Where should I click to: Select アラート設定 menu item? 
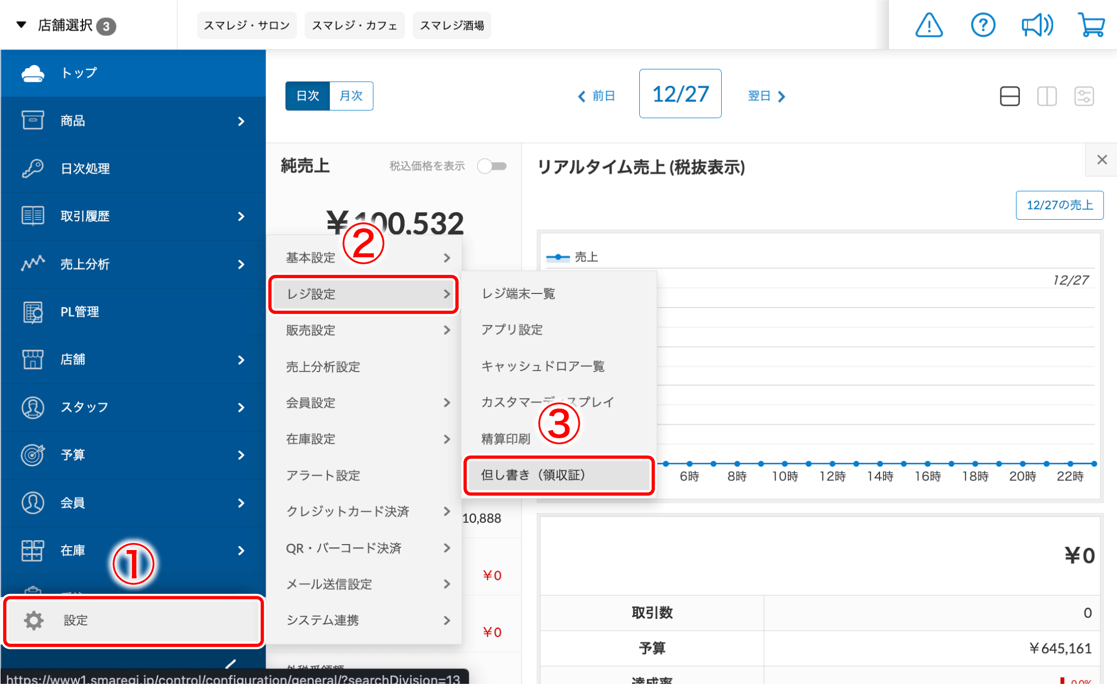click(x=364, y=475)
